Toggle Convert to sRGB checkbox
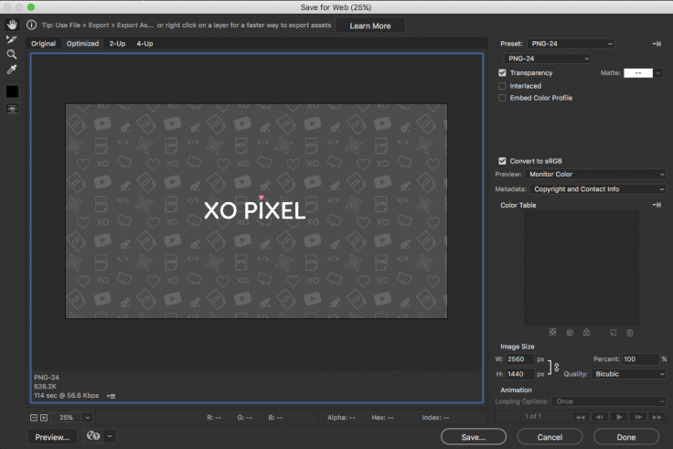Screen dimensions: 673x449 502,161
